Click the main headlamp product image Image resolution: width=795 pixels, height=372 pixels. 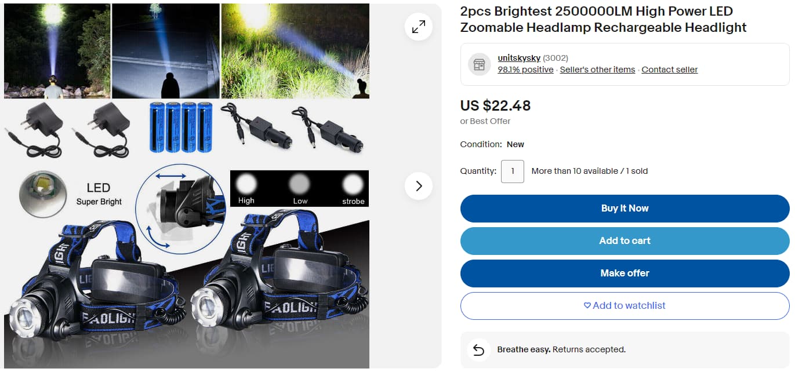(187, 186)
